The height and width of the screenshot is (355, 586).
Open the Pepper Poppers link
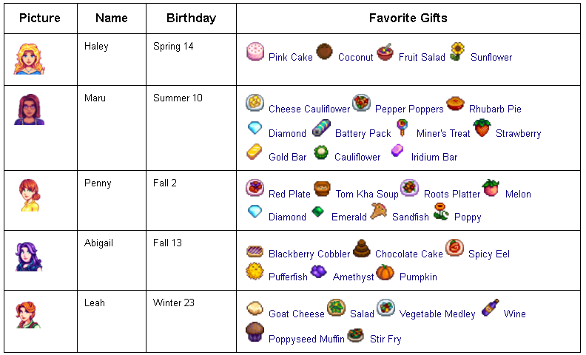(409, 109)
